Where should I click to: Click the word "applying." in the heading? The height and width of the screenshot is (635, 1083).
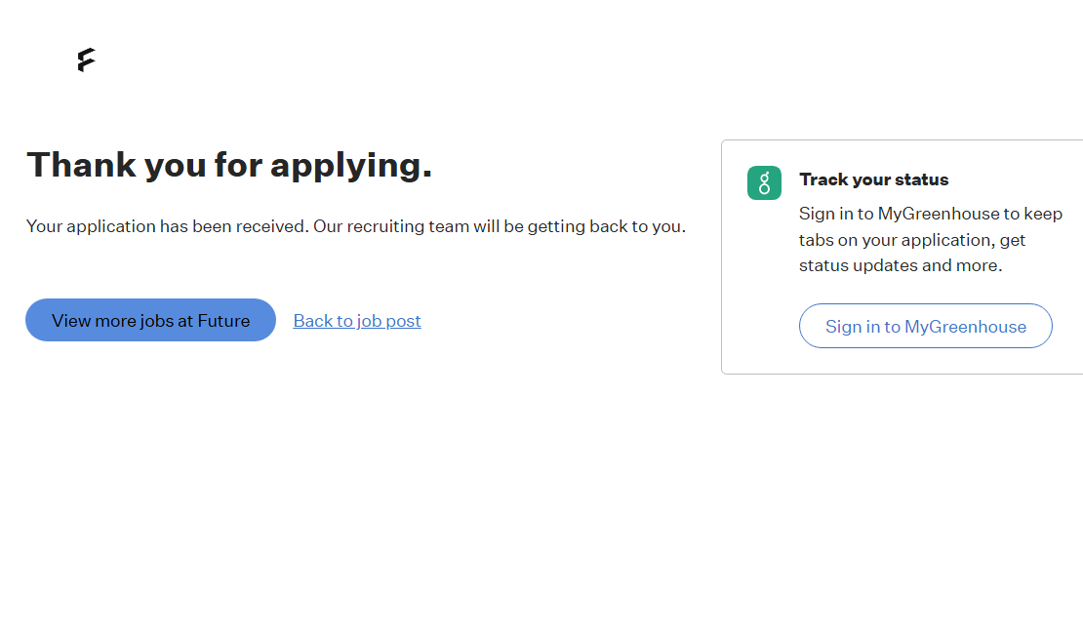(351, 165)
